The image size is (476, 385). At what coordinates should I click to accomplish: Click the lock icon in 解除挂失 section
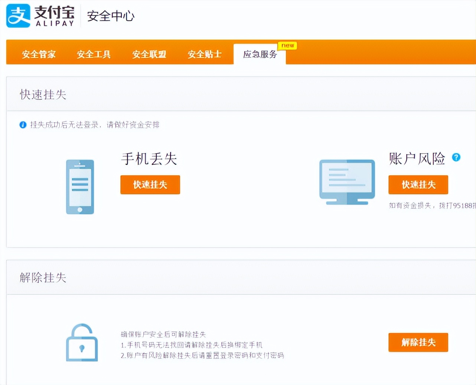point(82,343)
